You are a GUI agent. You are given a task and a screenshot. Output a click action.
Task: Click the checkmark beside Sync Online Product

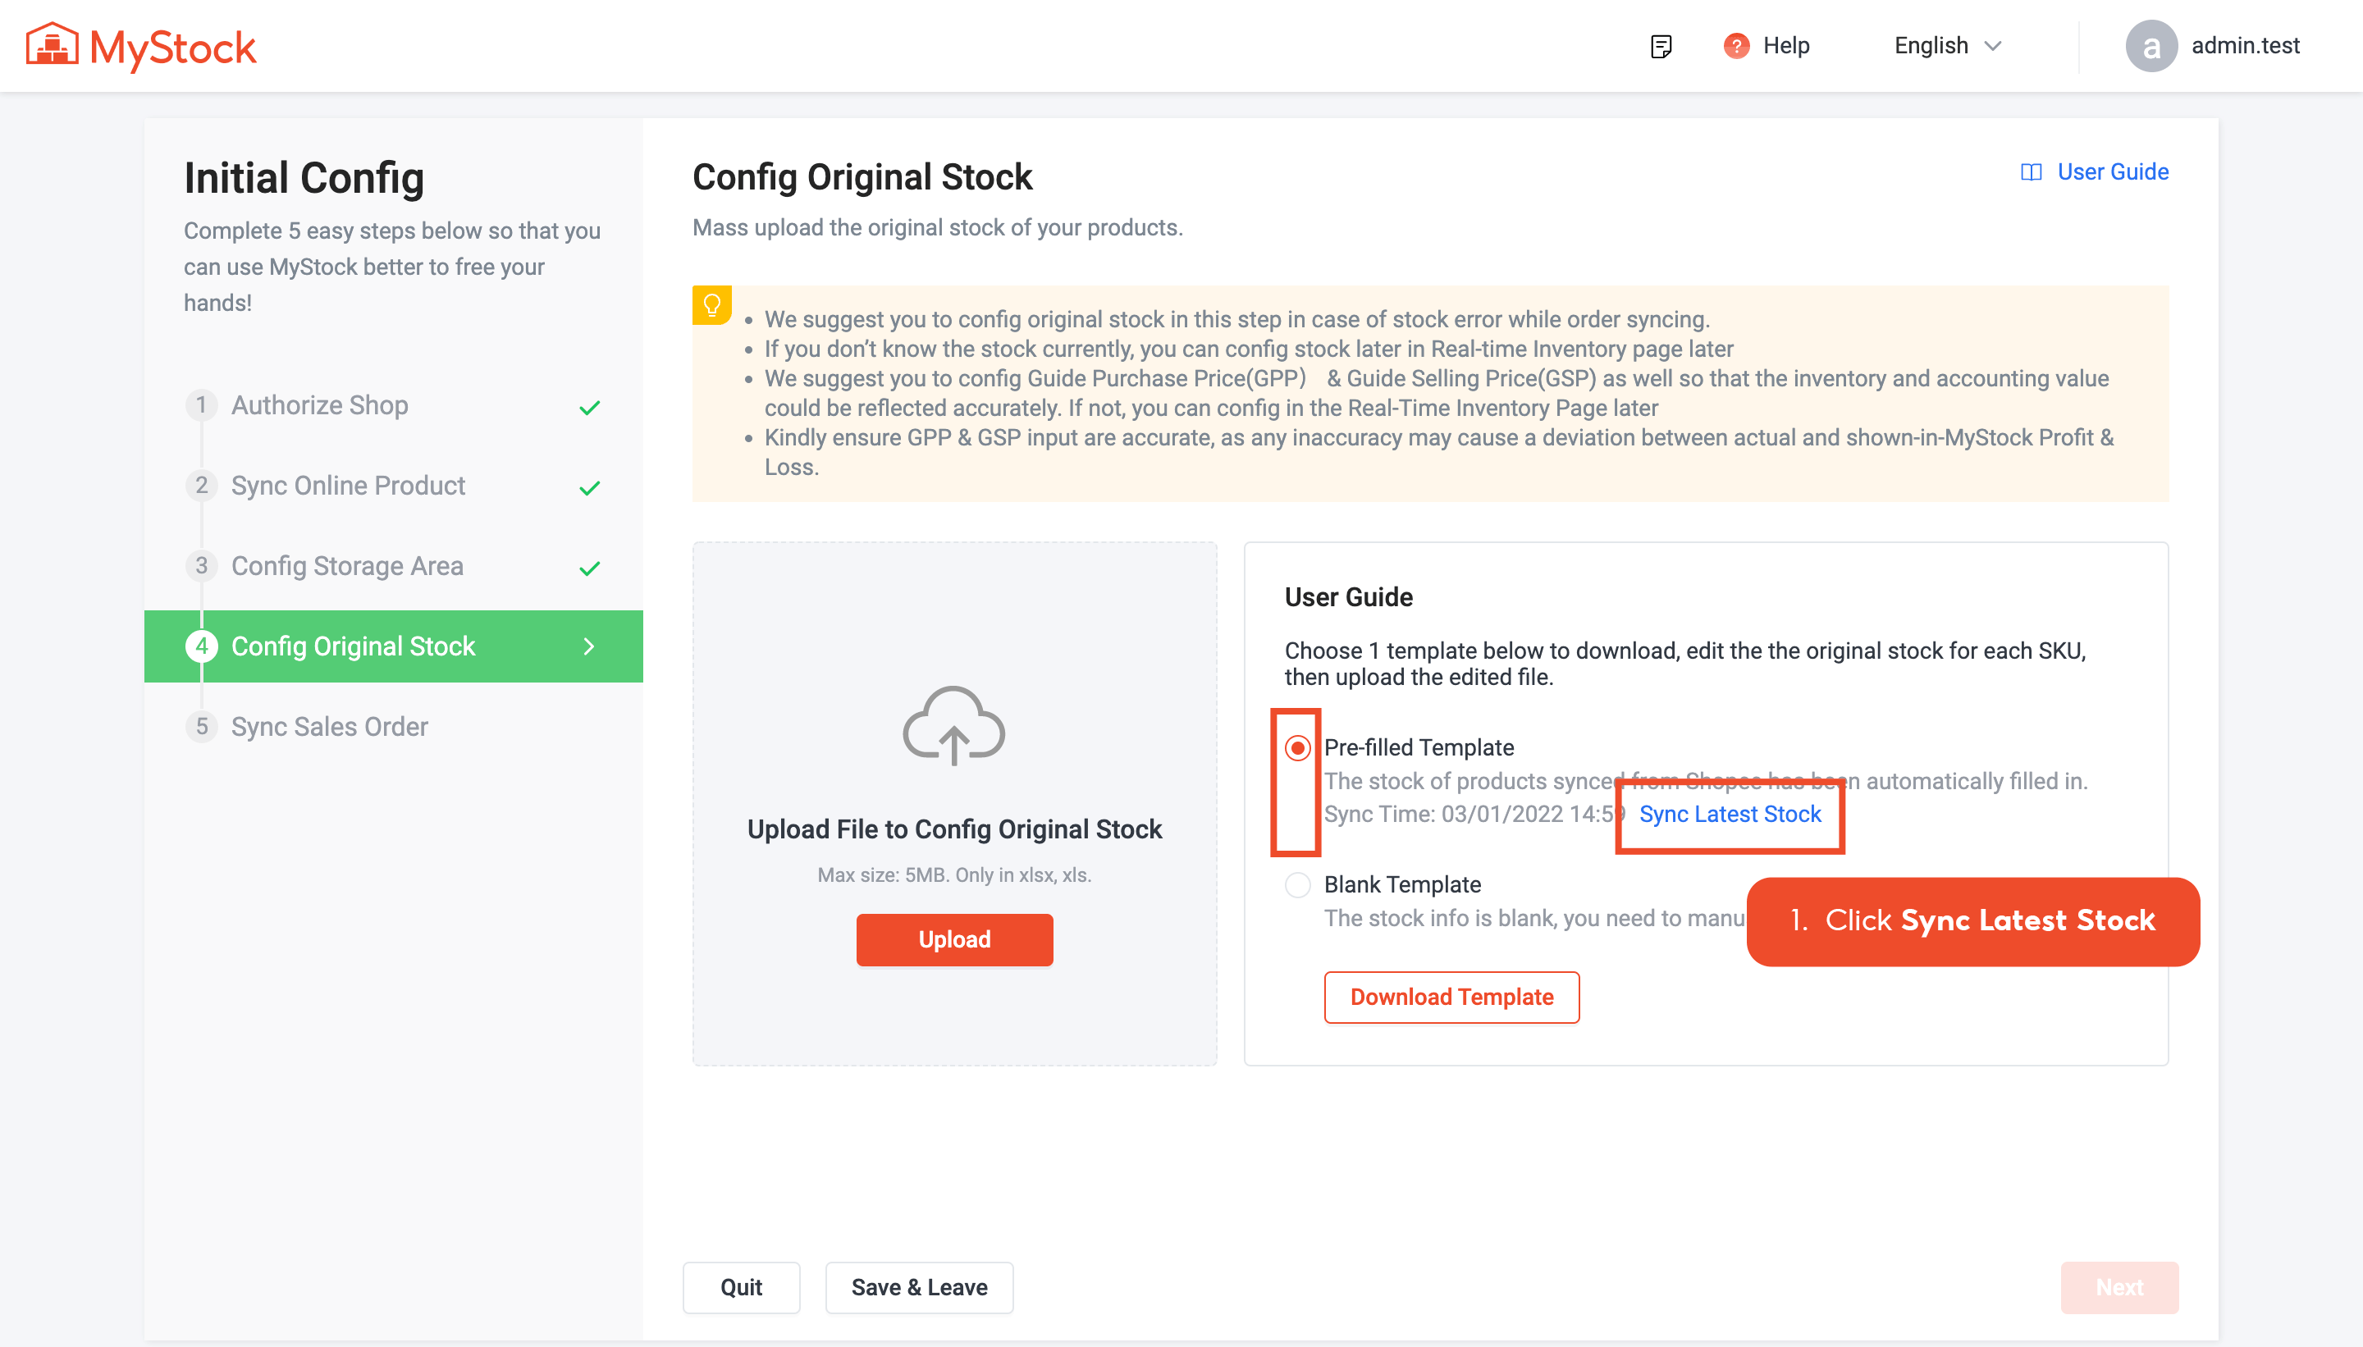tap(589, 486)
